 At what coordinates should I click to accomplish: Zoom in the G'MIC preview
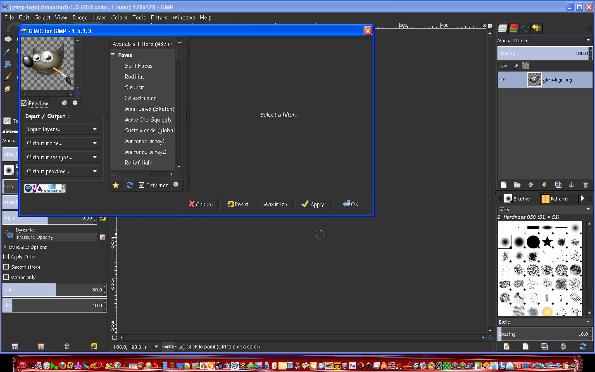click(x=75, y=103)
